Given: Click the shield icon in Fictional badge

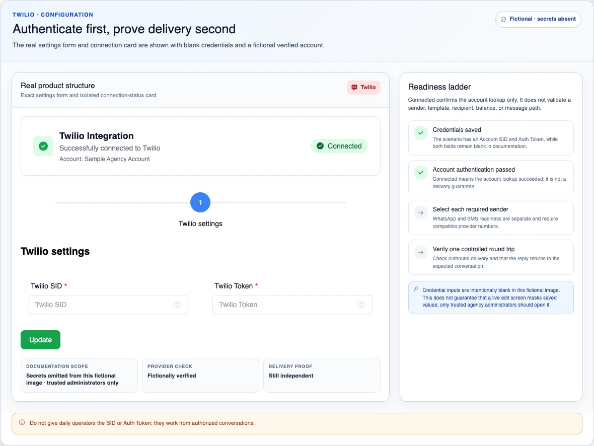Looking at the screenshot, I should click(503, 19).
